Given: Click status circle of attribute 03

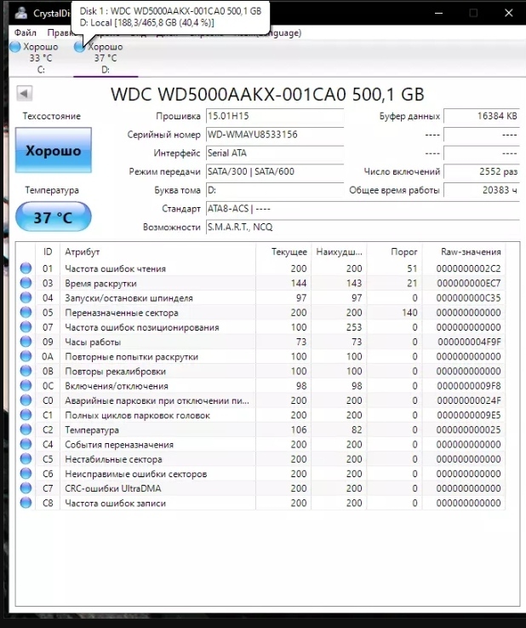Looking at the screenshot, I should pyautogui.click(x=26, y=283).
